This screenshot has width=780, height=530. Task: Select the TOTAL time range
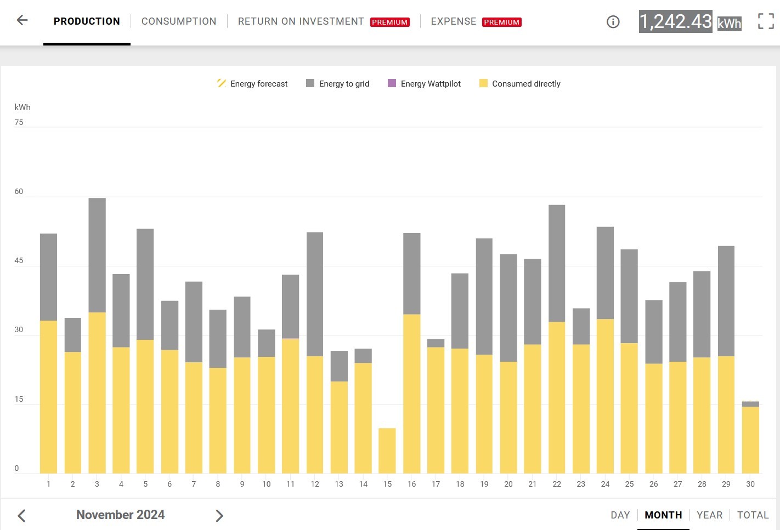click(x=753, y=515)
